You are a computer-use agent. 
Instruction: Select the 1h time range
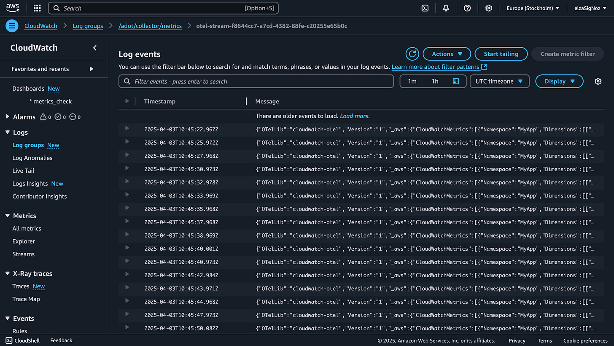click(x=435, y=81)
